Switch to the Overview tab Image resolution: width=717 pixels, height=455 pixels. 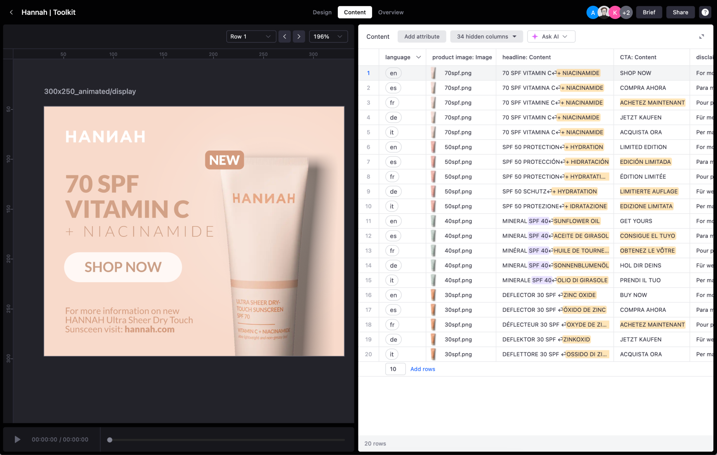(391, 12)
